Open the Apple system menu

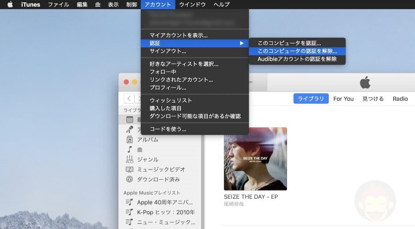click(x=10, y=5)
